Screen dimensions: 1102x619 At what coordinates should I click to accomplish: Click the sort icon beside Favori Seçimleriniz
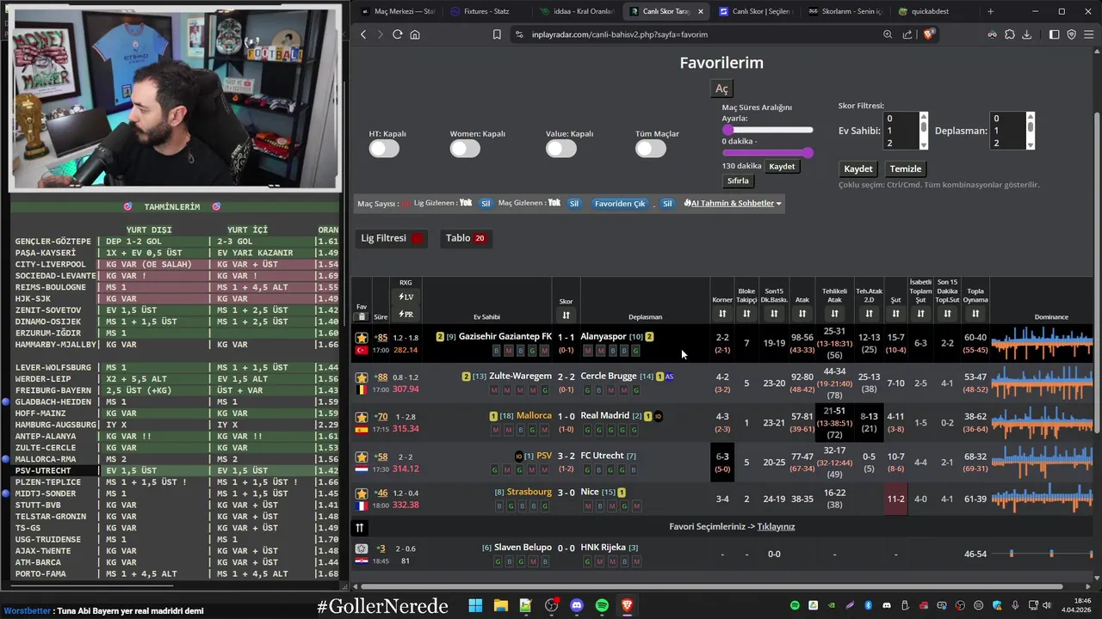click(360, 527)
